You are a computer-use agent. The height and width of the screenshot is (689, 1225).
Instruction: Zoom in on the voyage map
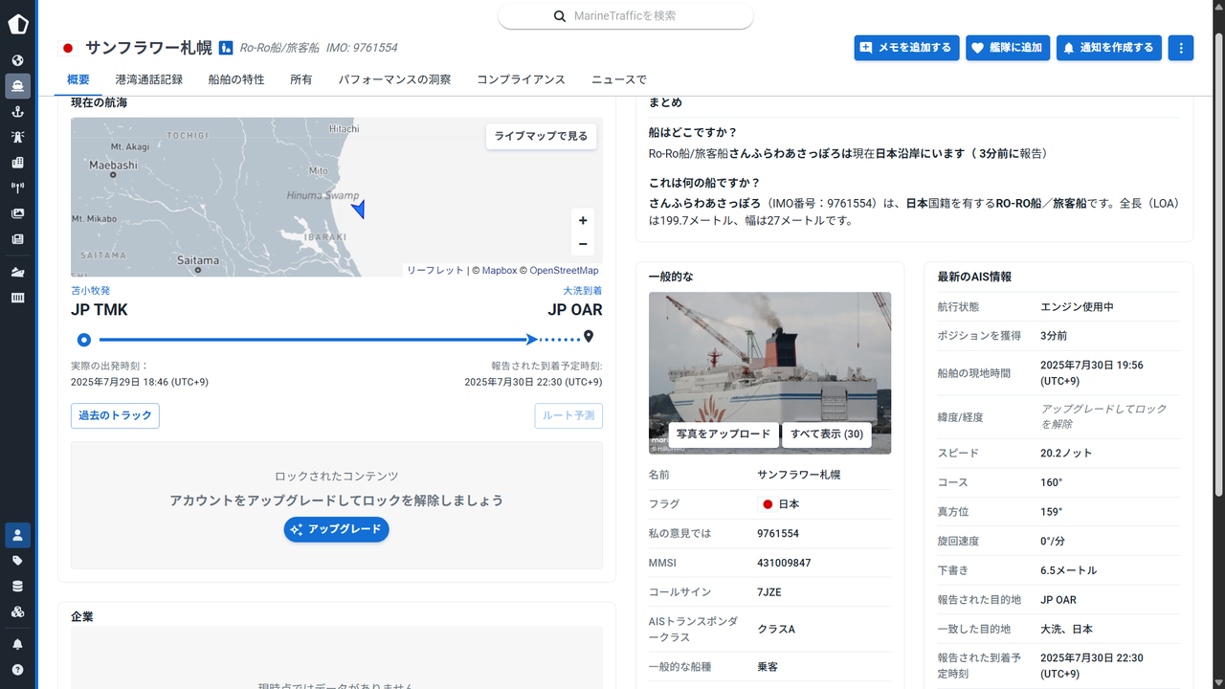pos(583,220)
